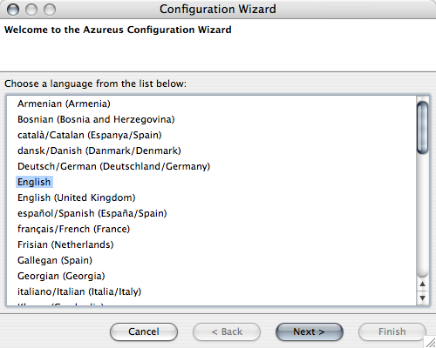436x348 pixels.
Task: Zoom the Configuration Wizard window
Action: [50, 10]
